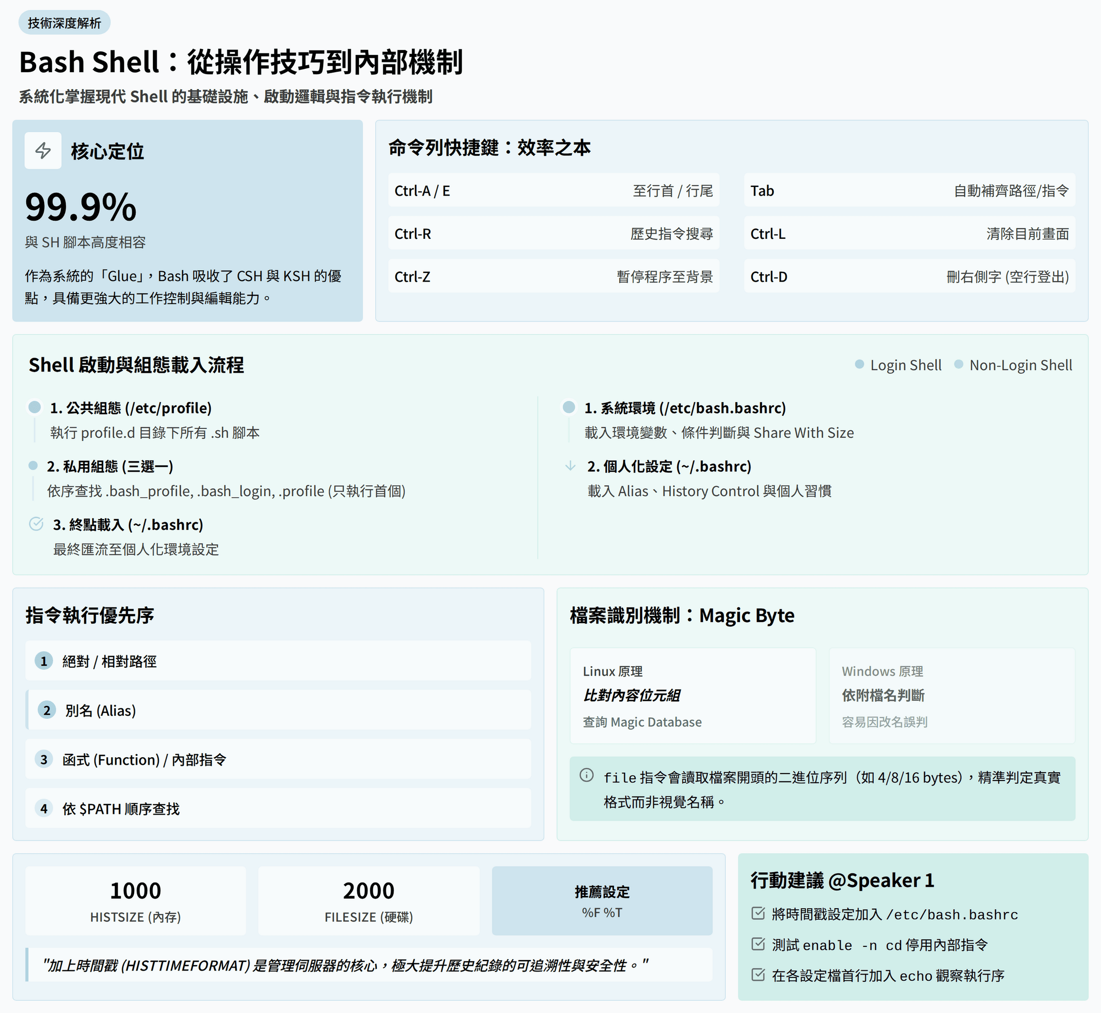Click number 3 badge for 函式 (Function)
This screenshot has width=1101, height=1013.
point(44,759)
